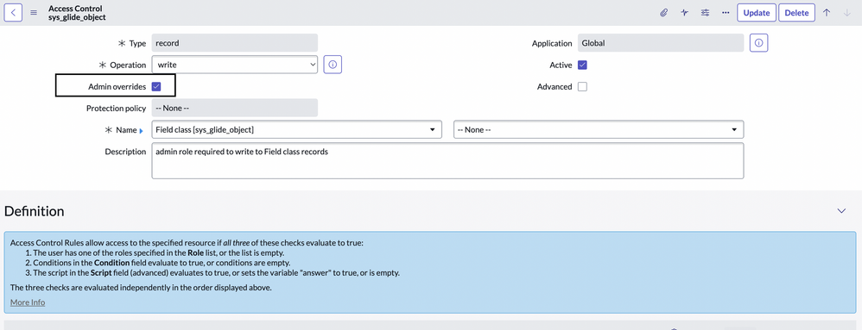Click the Operation field label

point(128,65)
